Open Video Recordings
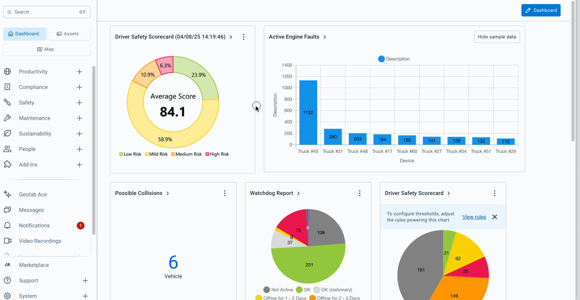580x300 pixels. pos(40,241)
